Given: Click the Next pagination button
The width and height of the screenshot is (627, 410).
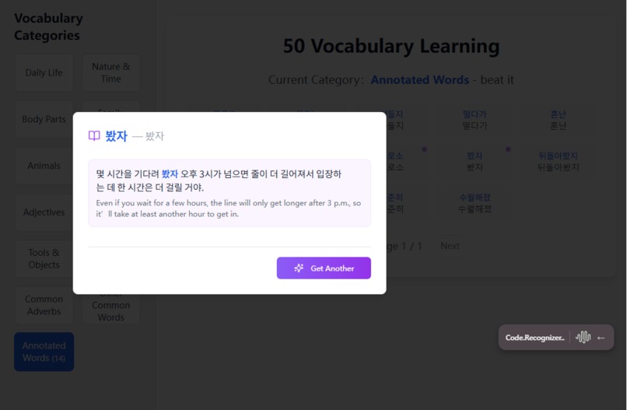Looking at the screenshot, I should pos(450,246).
